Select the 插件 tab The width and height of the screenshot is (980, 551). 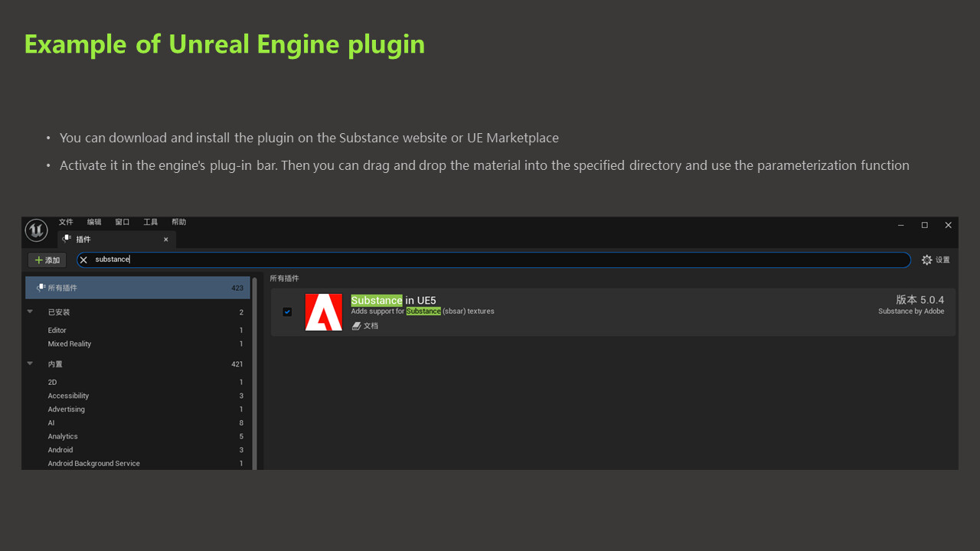pyautogui.click(x=116, y=240)
